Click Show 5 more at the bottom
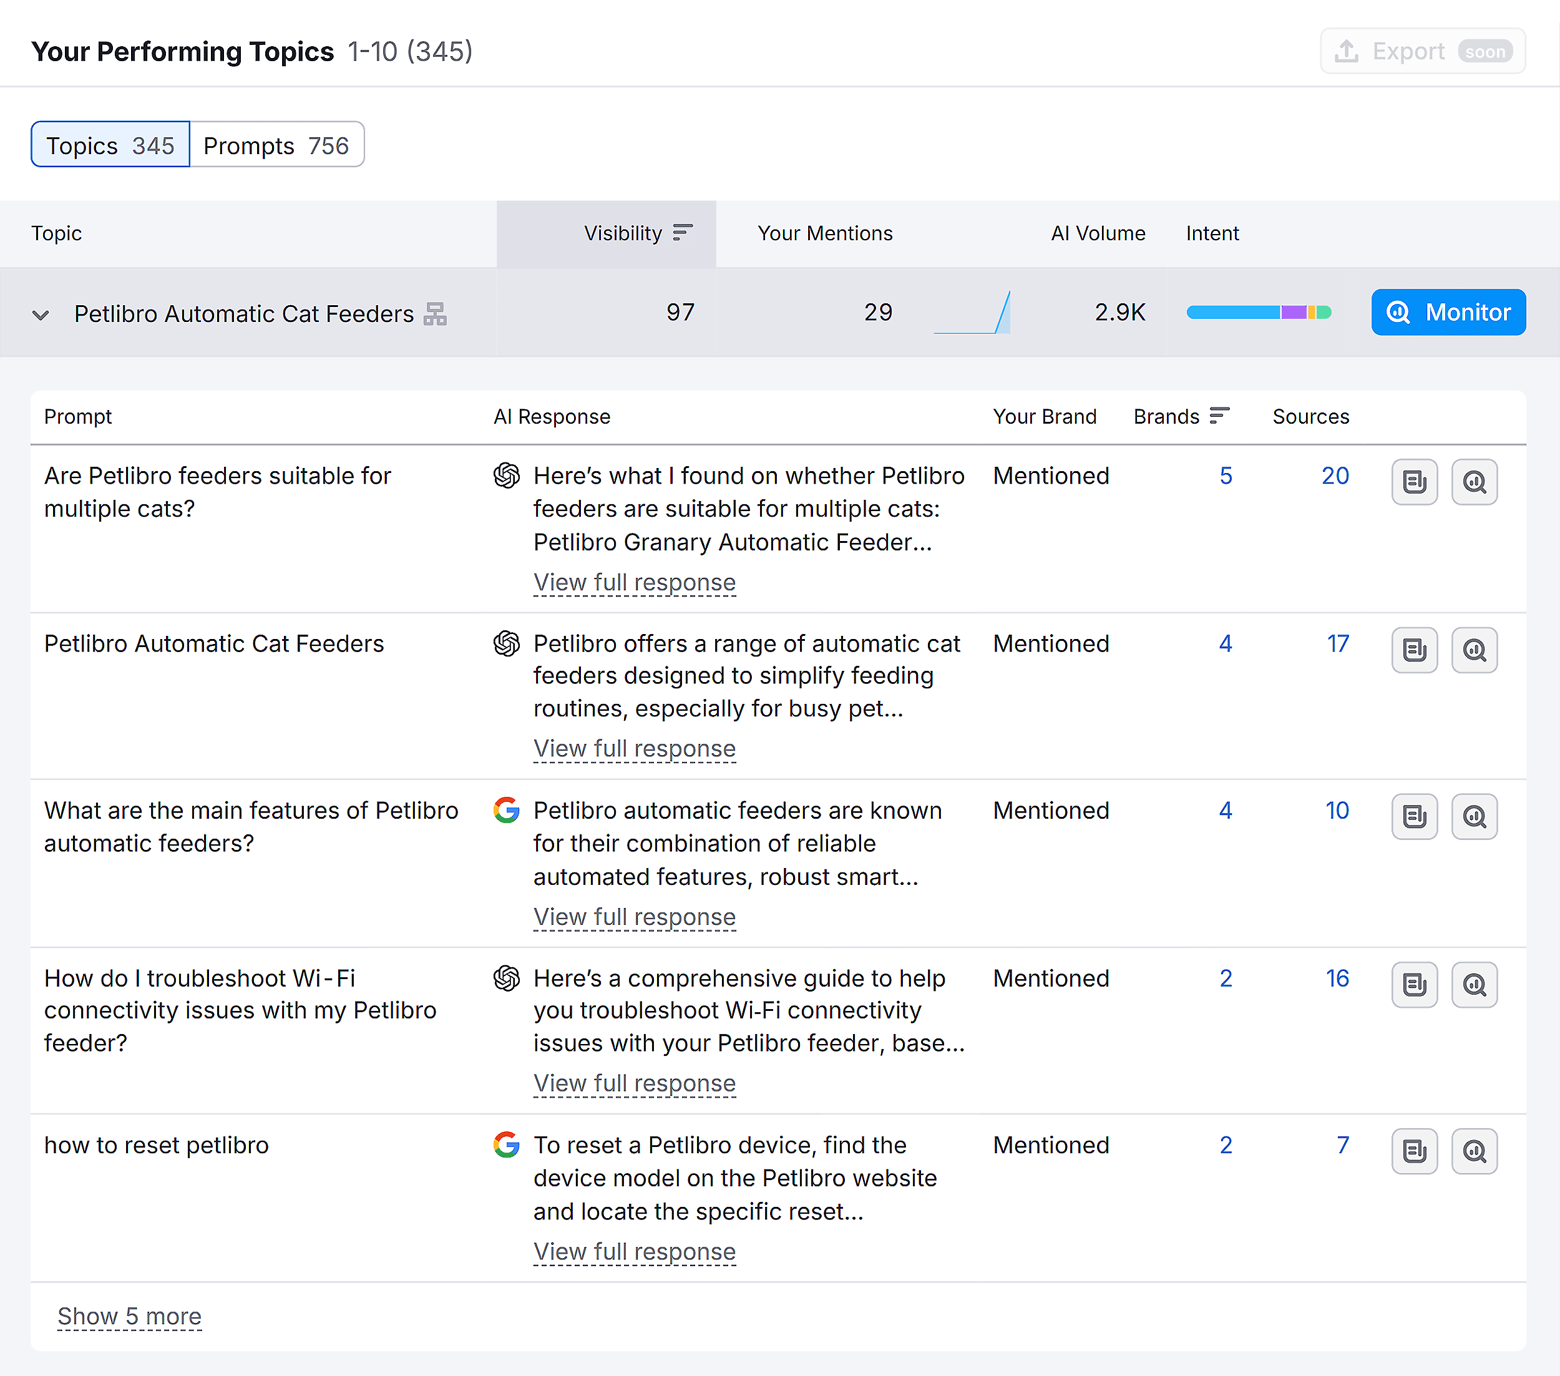The image size is (1560, 1376). (x=130, y=1315)
